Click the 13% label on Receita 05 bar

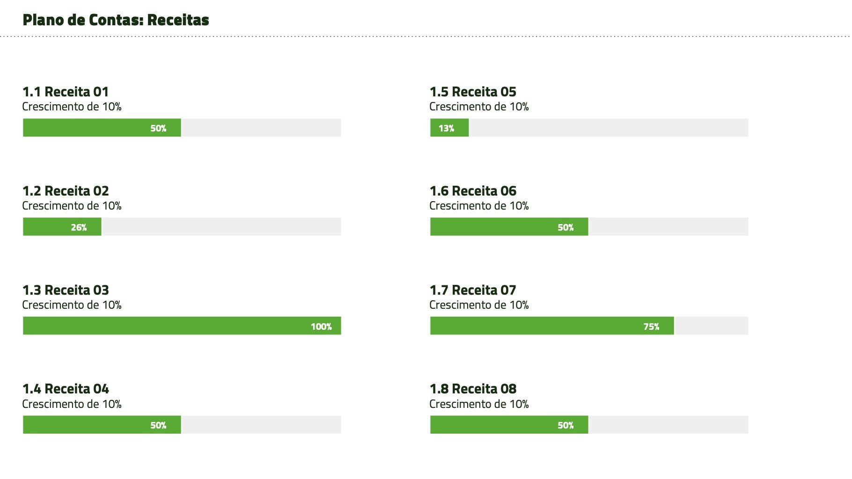(446, 128)
